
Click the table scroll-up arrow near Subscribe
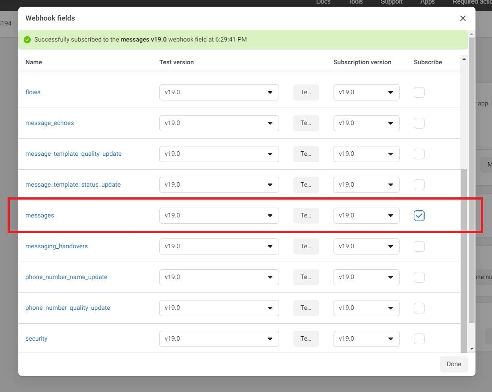pos(464,59)
